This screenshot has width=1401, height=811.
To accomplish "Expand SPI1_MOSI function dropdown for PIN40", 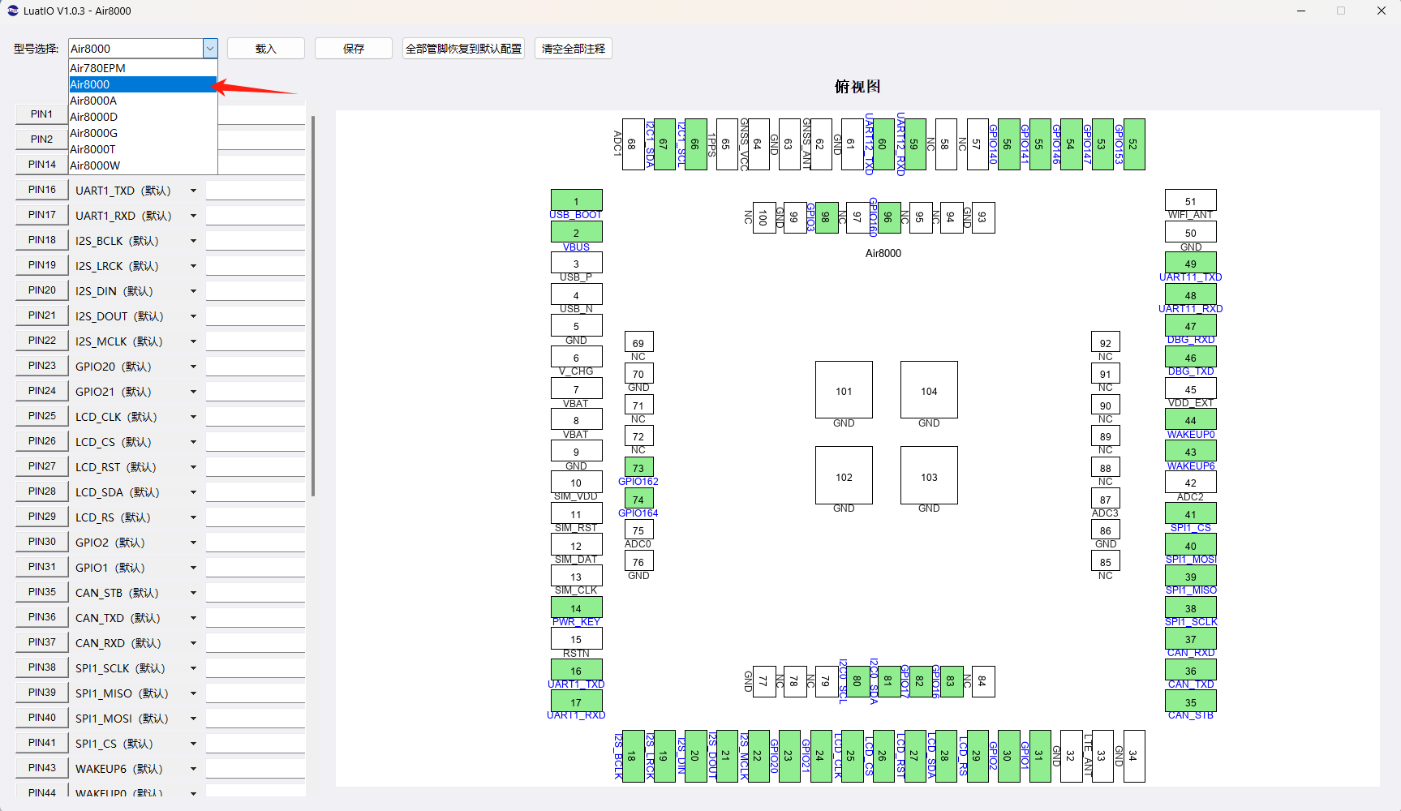I will pos(193,719).
